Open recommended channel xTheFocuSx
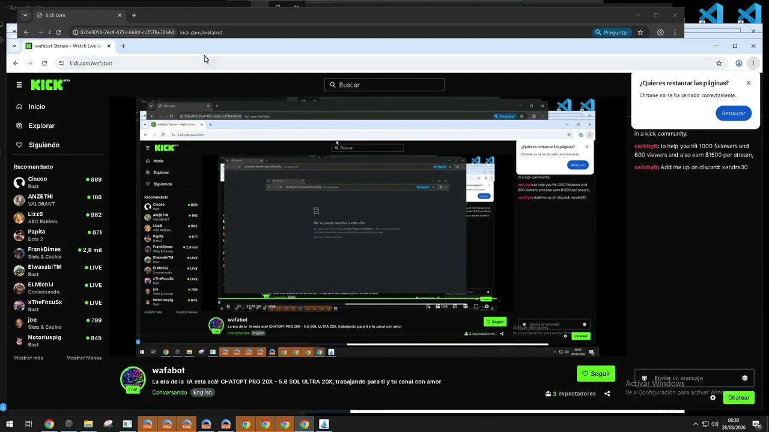769x432 pixels. [x=58, y=305]
